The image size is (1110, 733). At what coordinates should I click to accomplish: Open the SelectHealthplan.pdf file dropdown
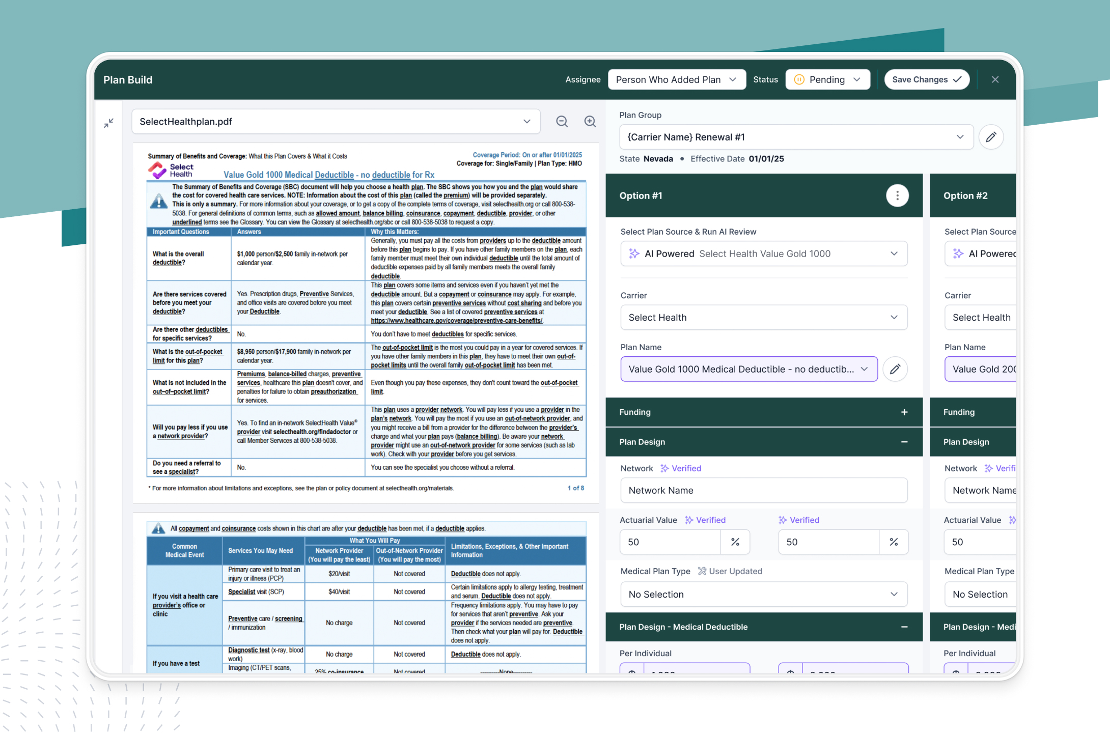click(x=336, y=122)
